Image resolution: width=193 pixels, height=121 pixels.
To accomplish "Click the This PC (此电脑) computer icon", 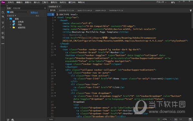I will pos(14,22).
